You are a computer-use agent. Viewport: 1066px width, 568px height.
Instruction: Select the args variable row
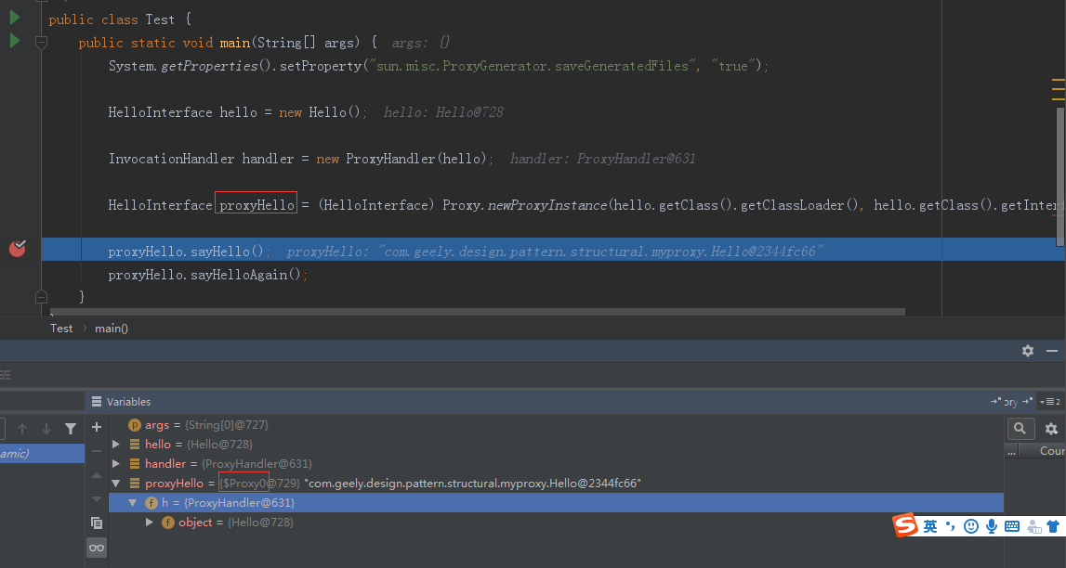click(556, 425)
